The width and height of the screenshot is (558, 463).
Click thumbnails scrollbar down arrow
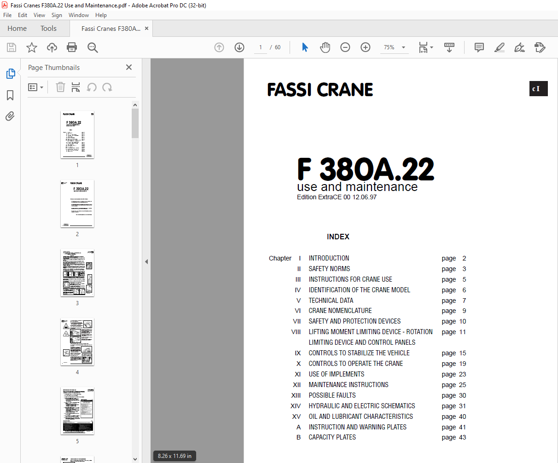click(x=135, y=459)
